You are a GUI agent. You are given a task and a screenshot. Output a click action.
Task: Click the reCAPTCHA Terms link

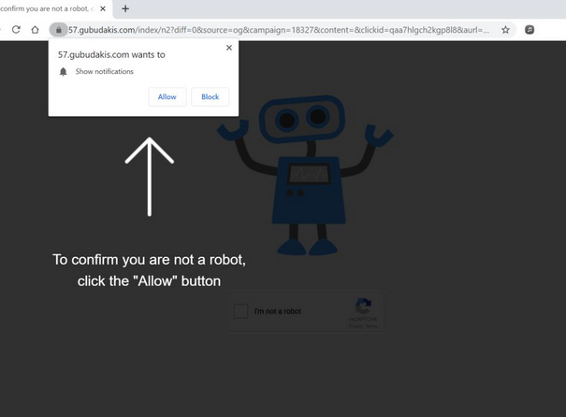coord(371,326)
